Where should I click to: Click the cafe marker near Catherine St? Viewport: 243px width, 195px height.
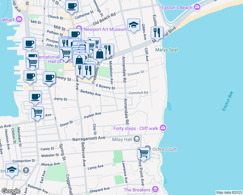(71, 7)
